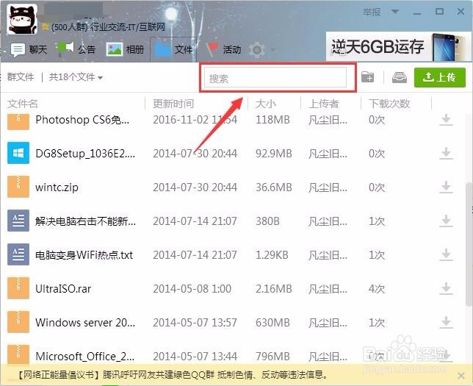473x386 pixels.
Task: Click DG8Setup Windows installer icon
Action: (18, 153)
